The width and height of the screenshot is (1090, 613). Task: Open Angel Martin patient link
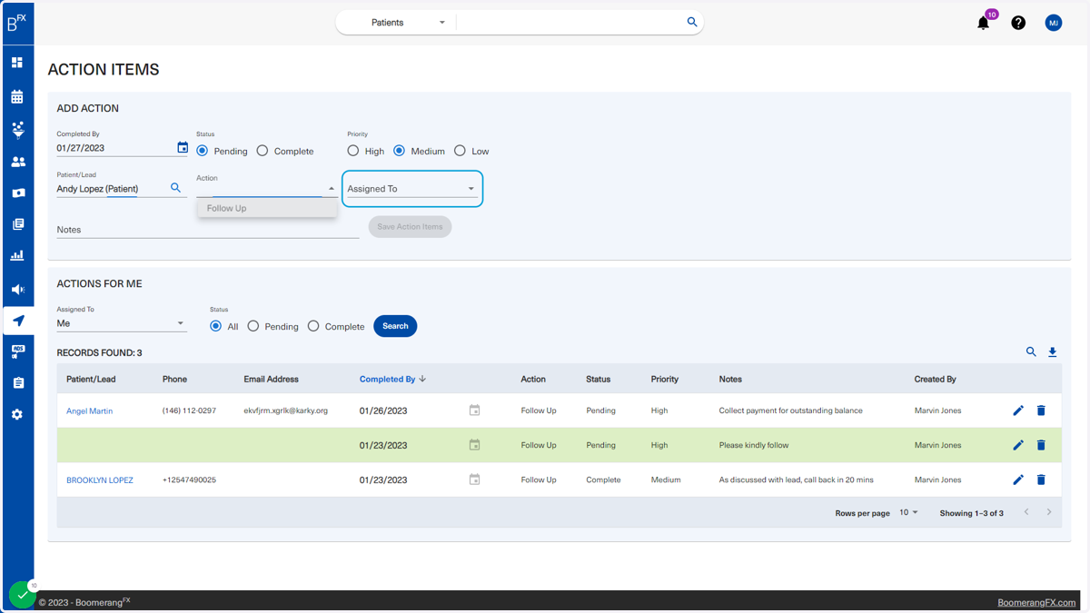tap(89, 410)
